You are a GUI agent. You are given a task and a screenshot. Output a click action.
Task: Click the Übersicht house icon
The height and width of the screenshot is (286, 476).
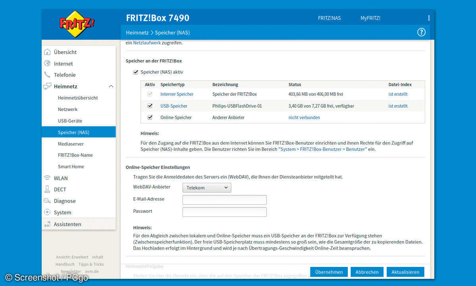pyautogui.click(x=47, y=52)
